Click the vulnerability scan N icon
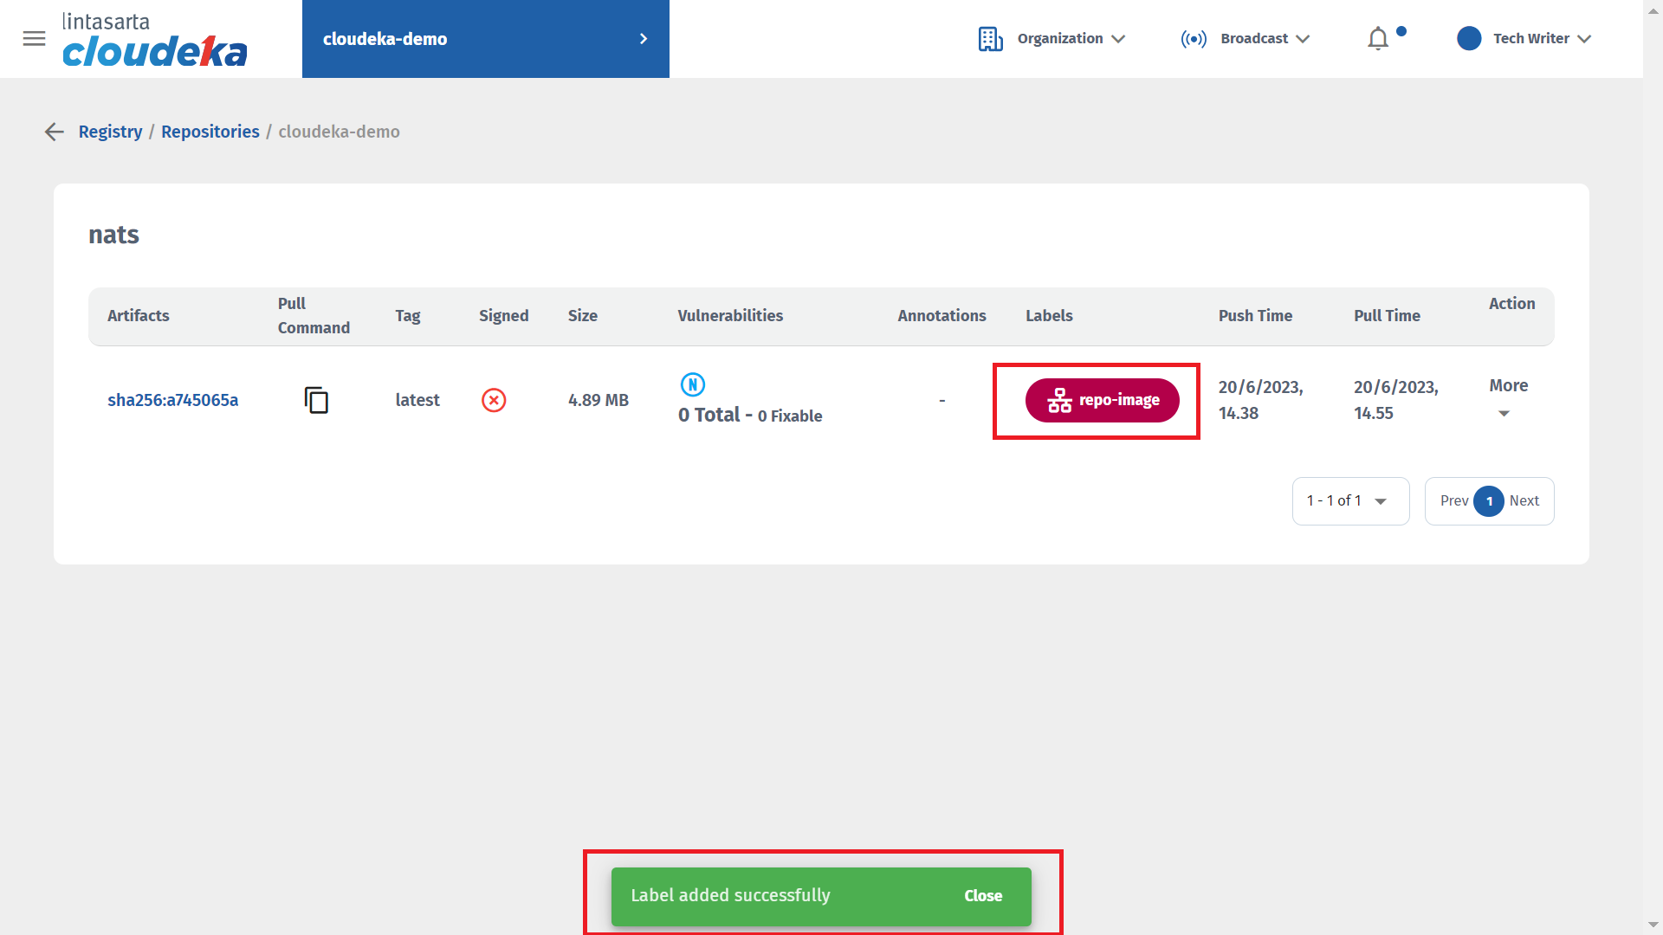This screenshot has width=1663, height=935. click(692, 384)
